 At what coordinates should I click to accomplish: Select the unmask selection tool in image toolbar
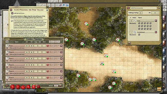click(x=38, y=5)
